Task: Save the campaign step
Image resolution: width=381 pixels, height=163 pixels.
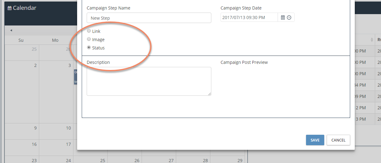Action: [315, 140]
